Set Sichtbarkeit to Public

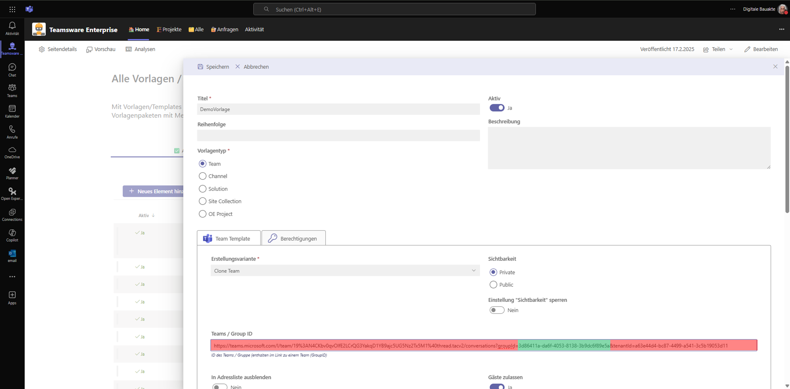pyautogui.click(x=493, y=285)
